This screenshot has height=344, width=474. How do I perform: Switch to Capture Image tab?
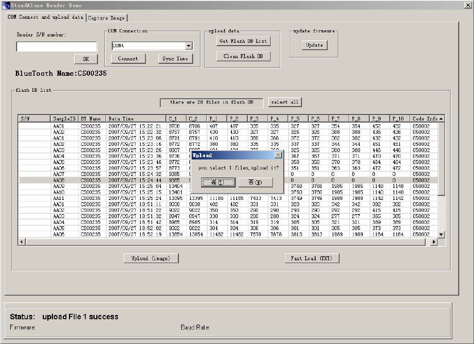click(107, 18)
